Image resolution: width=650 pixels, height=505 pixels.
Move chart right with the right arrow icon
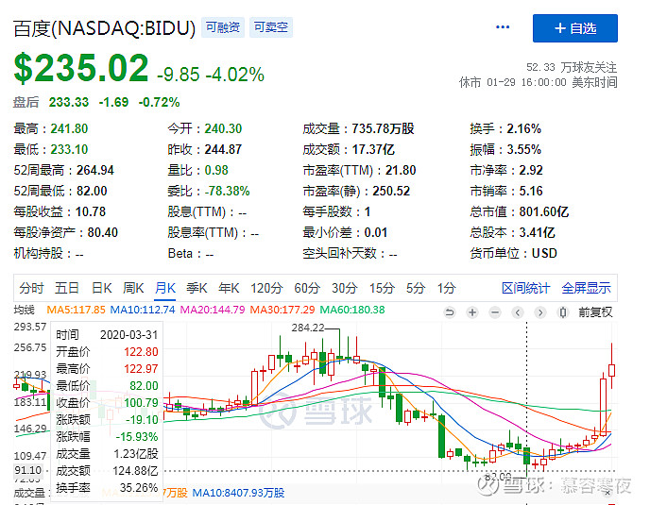coord(539,312)
